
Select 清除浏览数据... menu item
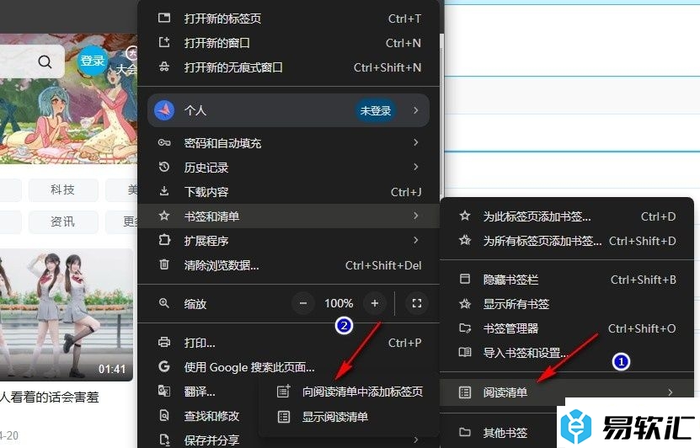coord(288,265)
